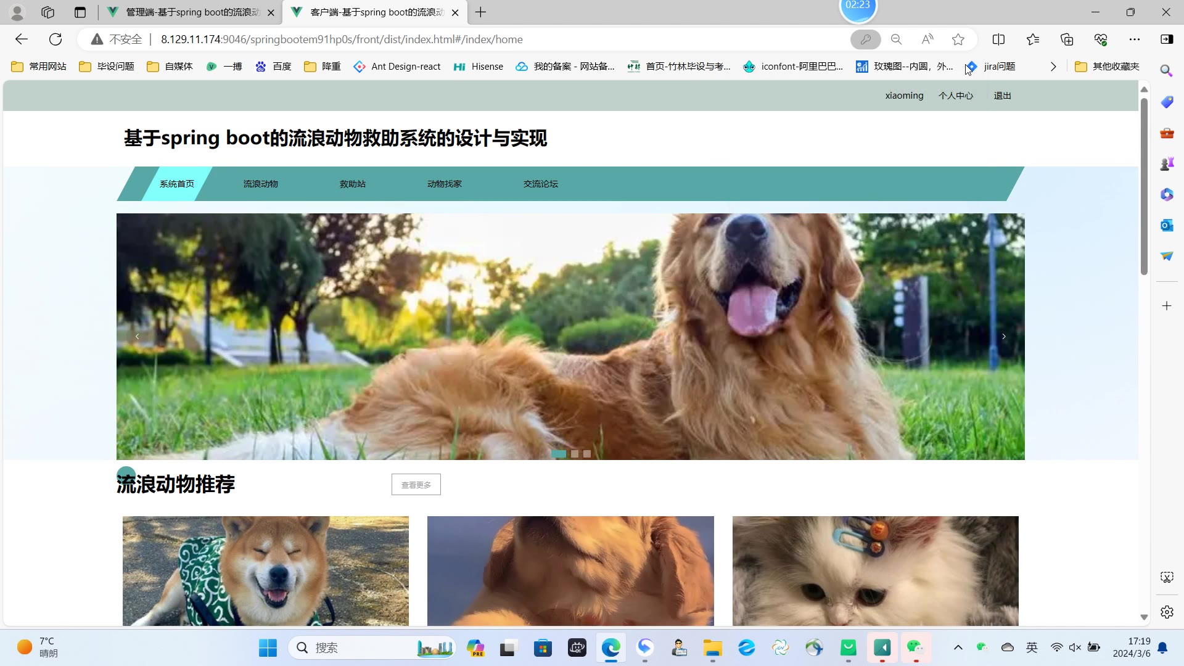Open the Edge sidebar search icon

click(x=1166, y=70)
